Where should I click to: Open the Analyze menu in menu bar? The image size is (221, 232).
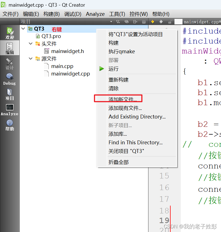(x=95, y=14)
